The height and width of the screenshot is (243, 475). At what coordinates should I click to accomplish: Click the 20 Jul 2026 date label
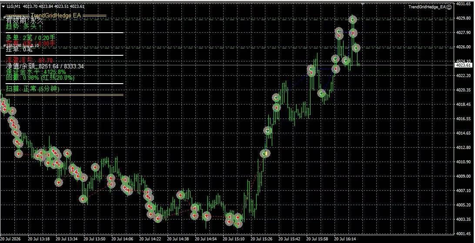click(x=10, y=239)
